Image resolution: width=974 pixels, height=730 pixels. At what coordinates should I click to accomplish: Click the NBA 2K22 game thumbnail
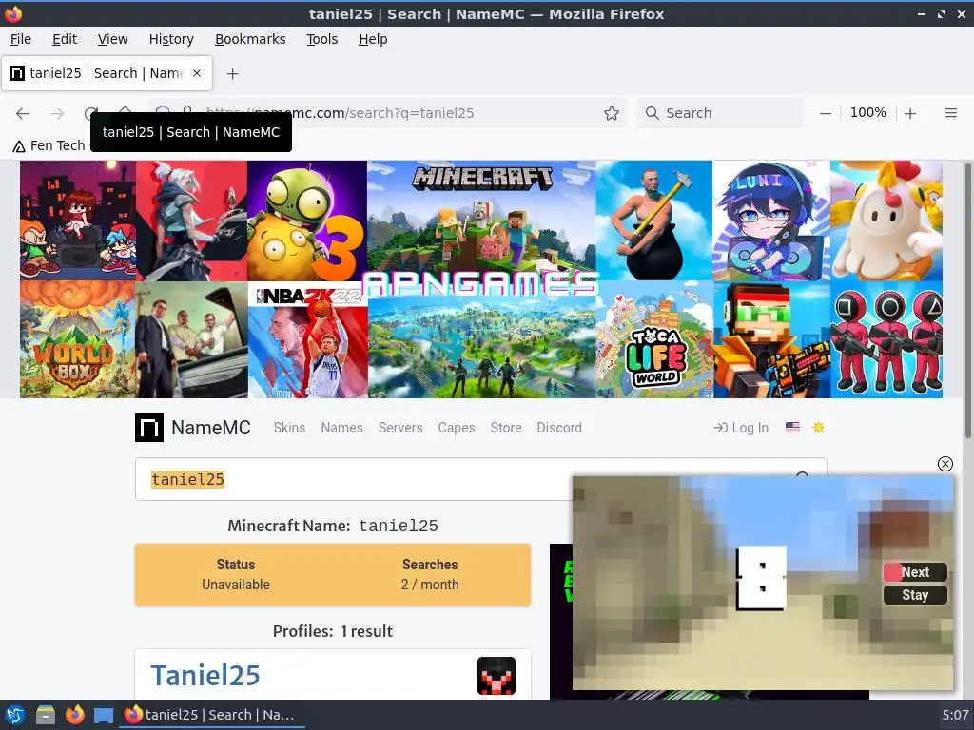[x=308, y=340]
